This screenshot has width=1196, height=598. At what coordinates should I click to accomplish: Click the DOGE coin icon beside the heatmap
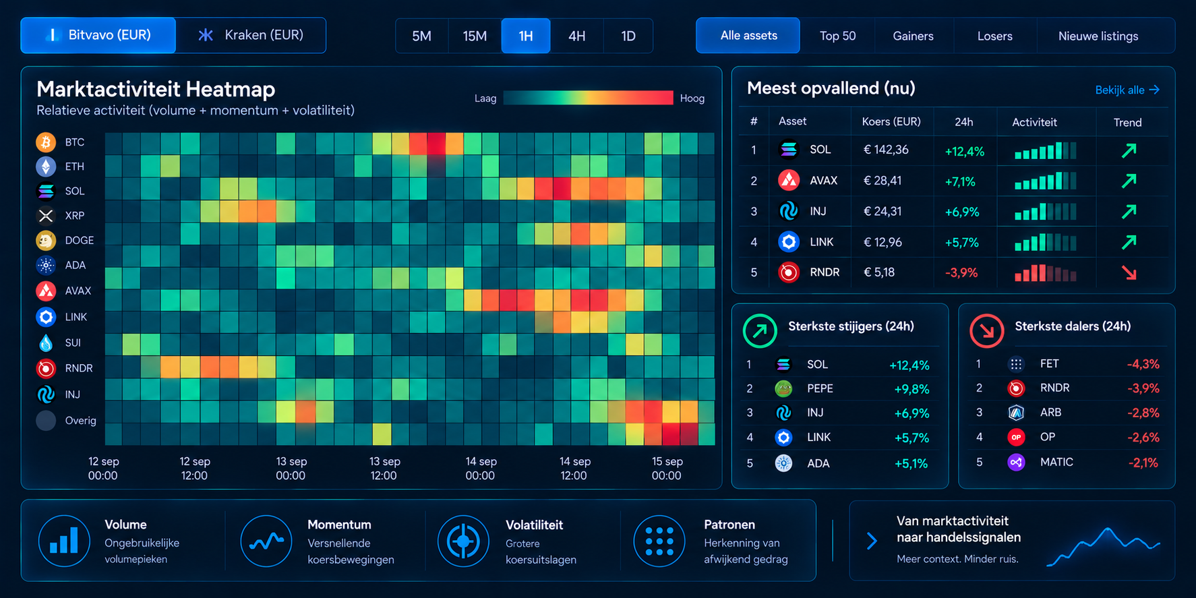[46, 240]
